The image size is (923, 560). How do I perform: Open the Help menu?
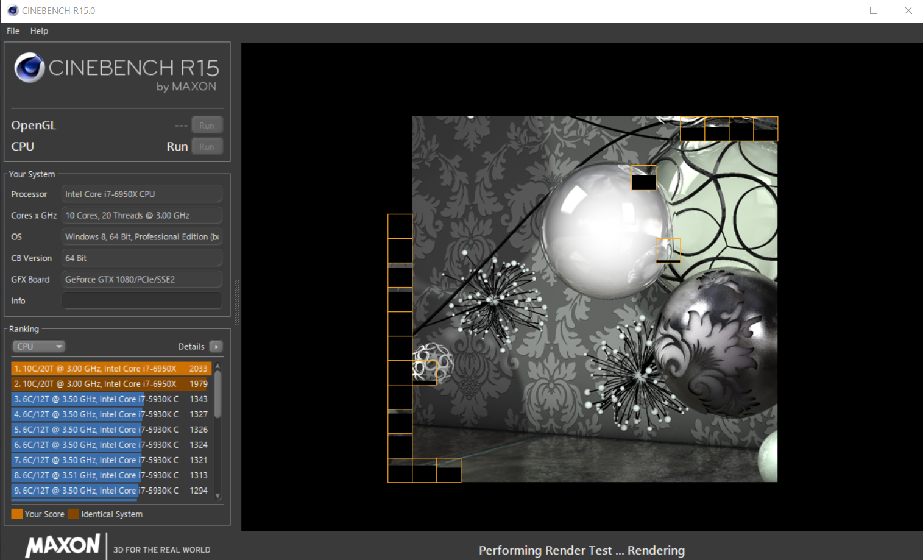39,31
